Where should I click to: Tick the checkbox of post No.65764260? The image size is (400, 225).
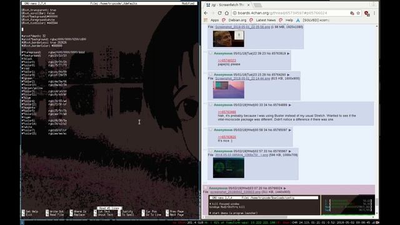tap(211, 74)
